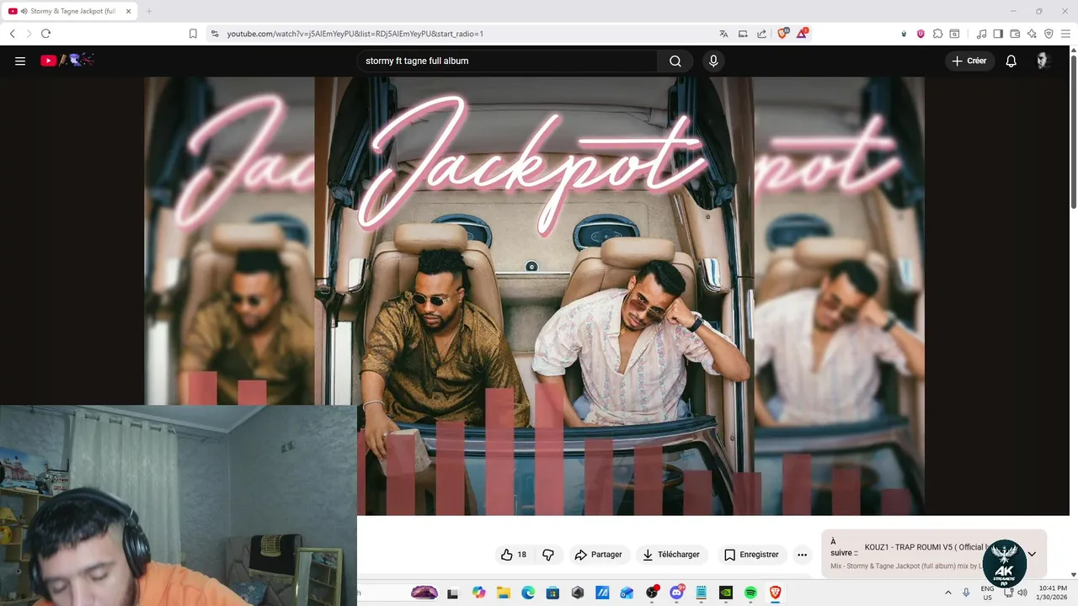
Task: Go forward in the browser
Action: (29, 34)
